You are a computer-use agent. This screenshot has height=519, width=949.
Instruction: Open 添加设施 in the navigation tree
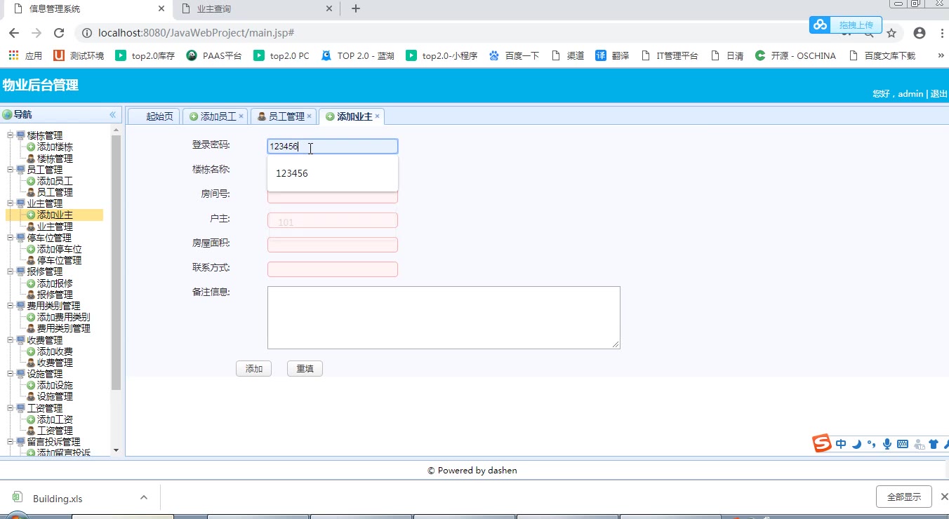coord(55,385)
